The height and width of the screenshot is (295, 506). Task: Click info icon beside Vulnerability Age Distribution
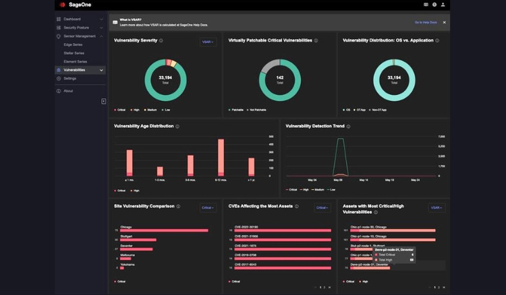click(177, 126)
